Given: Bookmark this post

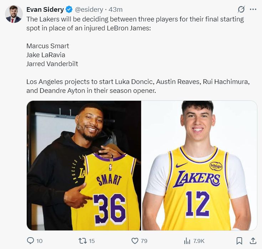Looking at the screenshot, I should coord(240,241).
